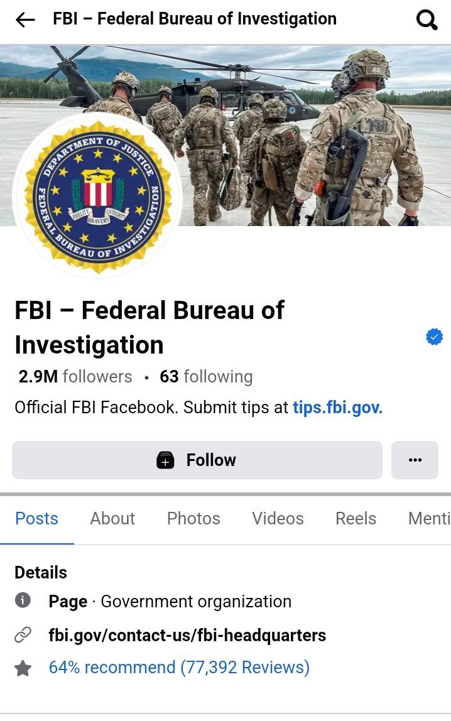Select the Posts tab
451x721 pixels.
click(37, 519)
